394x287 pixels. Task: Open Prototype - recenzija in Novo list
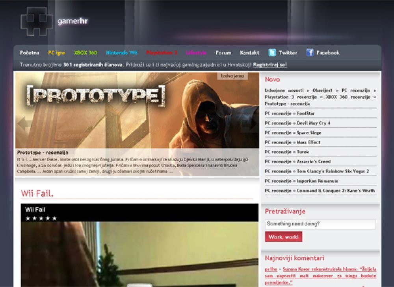click(287, 104)
